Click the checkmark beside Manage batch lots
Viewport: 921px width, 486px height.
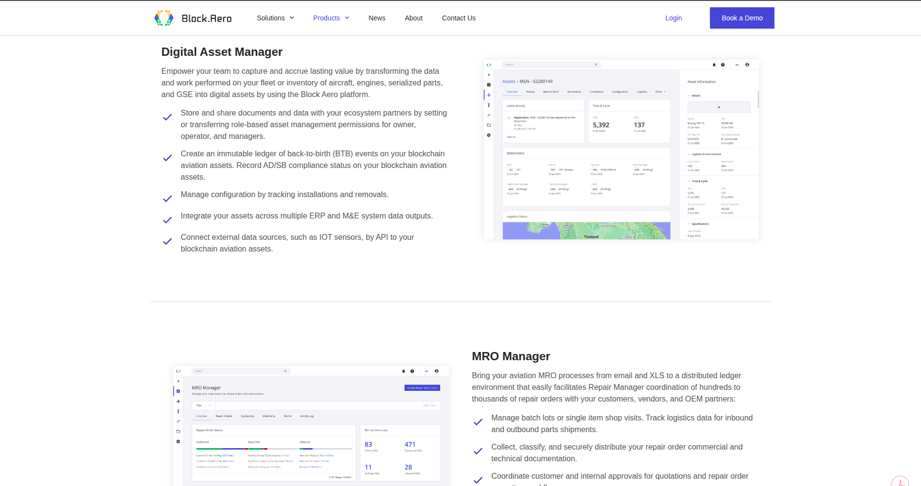[x=478, y=422]
